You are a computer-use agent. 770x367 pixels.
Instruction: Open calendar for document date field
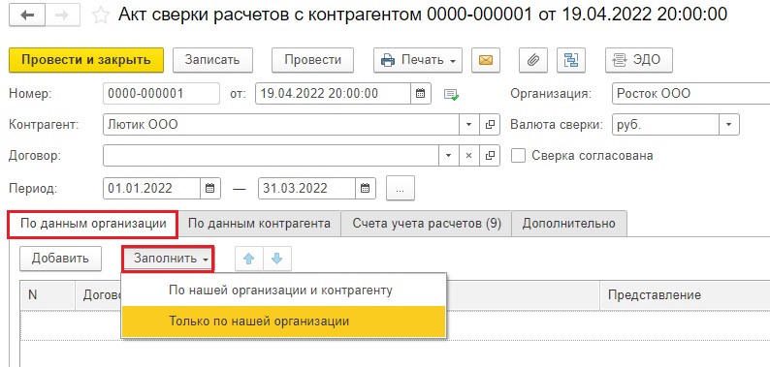[421, 93]
